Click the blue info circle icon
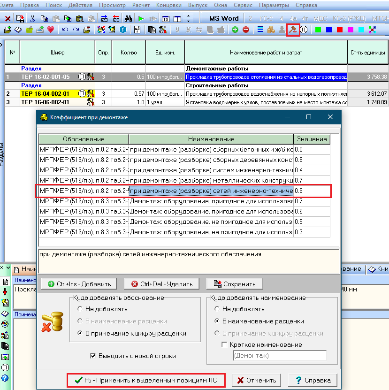Image resolution: width=389 pixels, height=390 pixels. coord(123,30)
